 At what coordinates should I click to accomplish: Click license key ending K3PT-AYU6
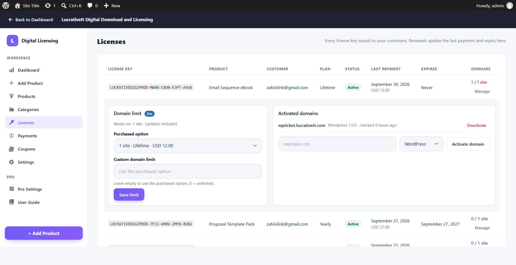tap(151, 87)
